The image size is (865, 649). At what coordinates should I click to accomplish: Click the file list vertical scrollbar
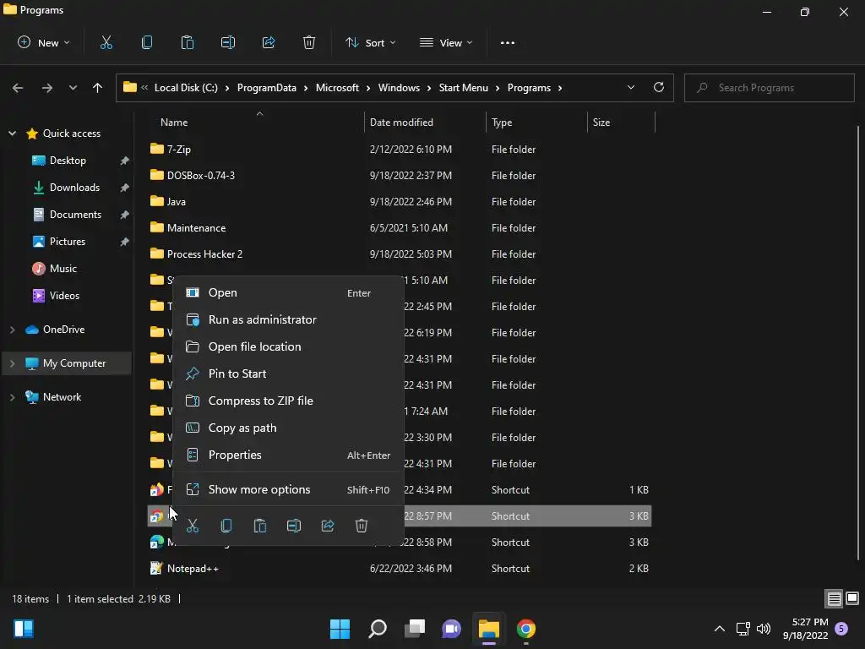click(857, 342)
